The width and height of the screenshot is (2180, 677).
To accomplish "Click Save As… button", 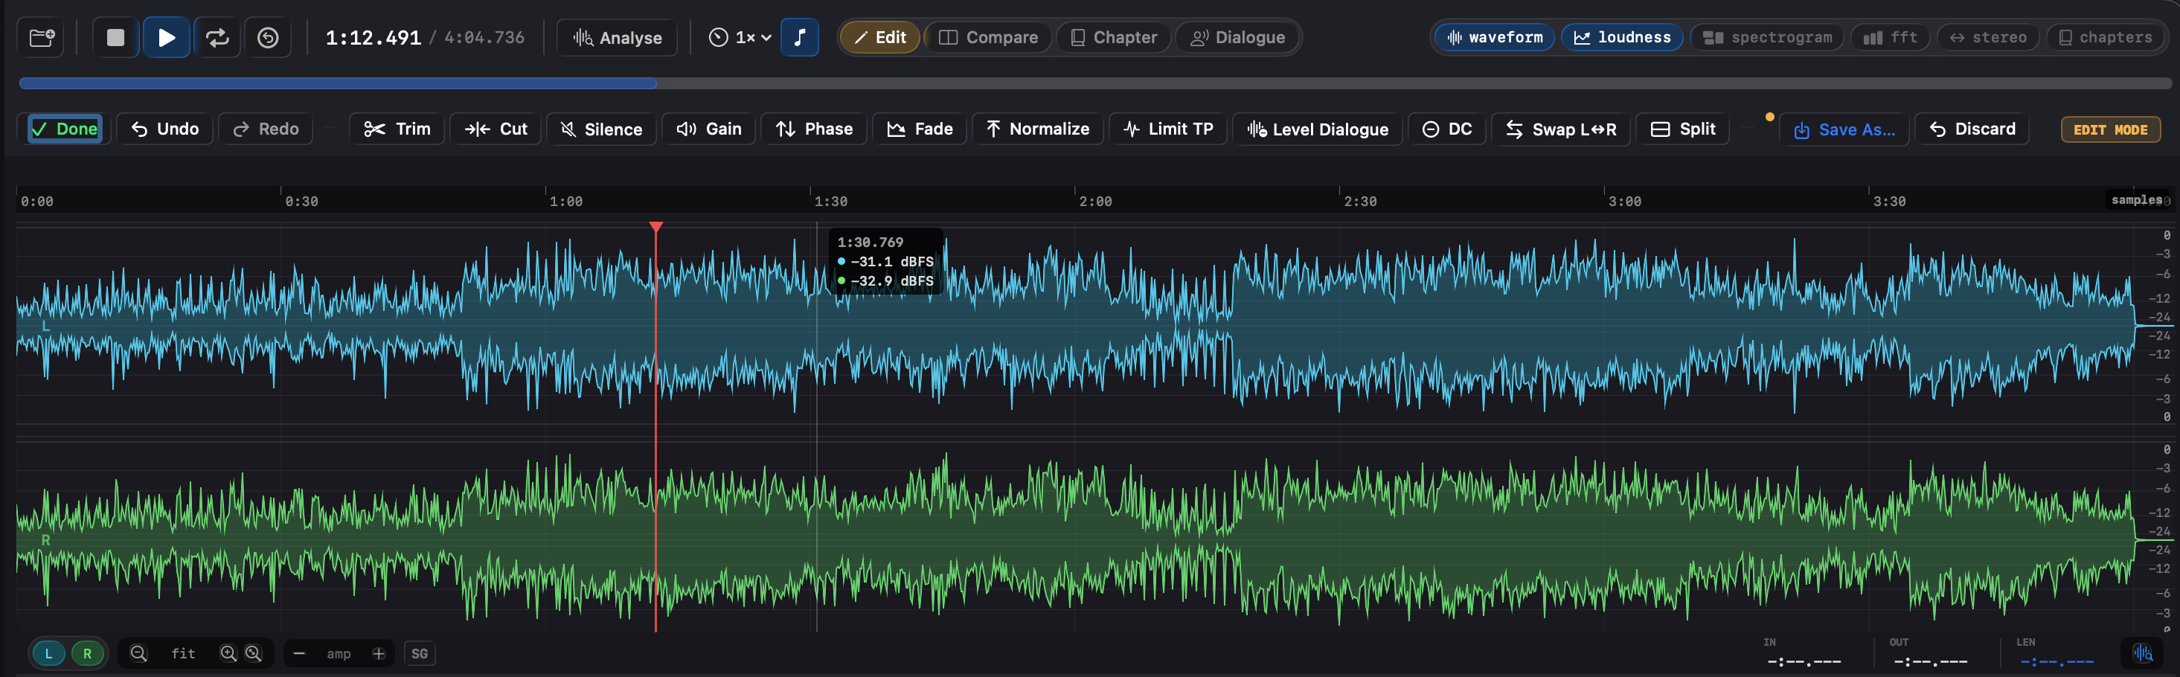I will point(1844,129).
